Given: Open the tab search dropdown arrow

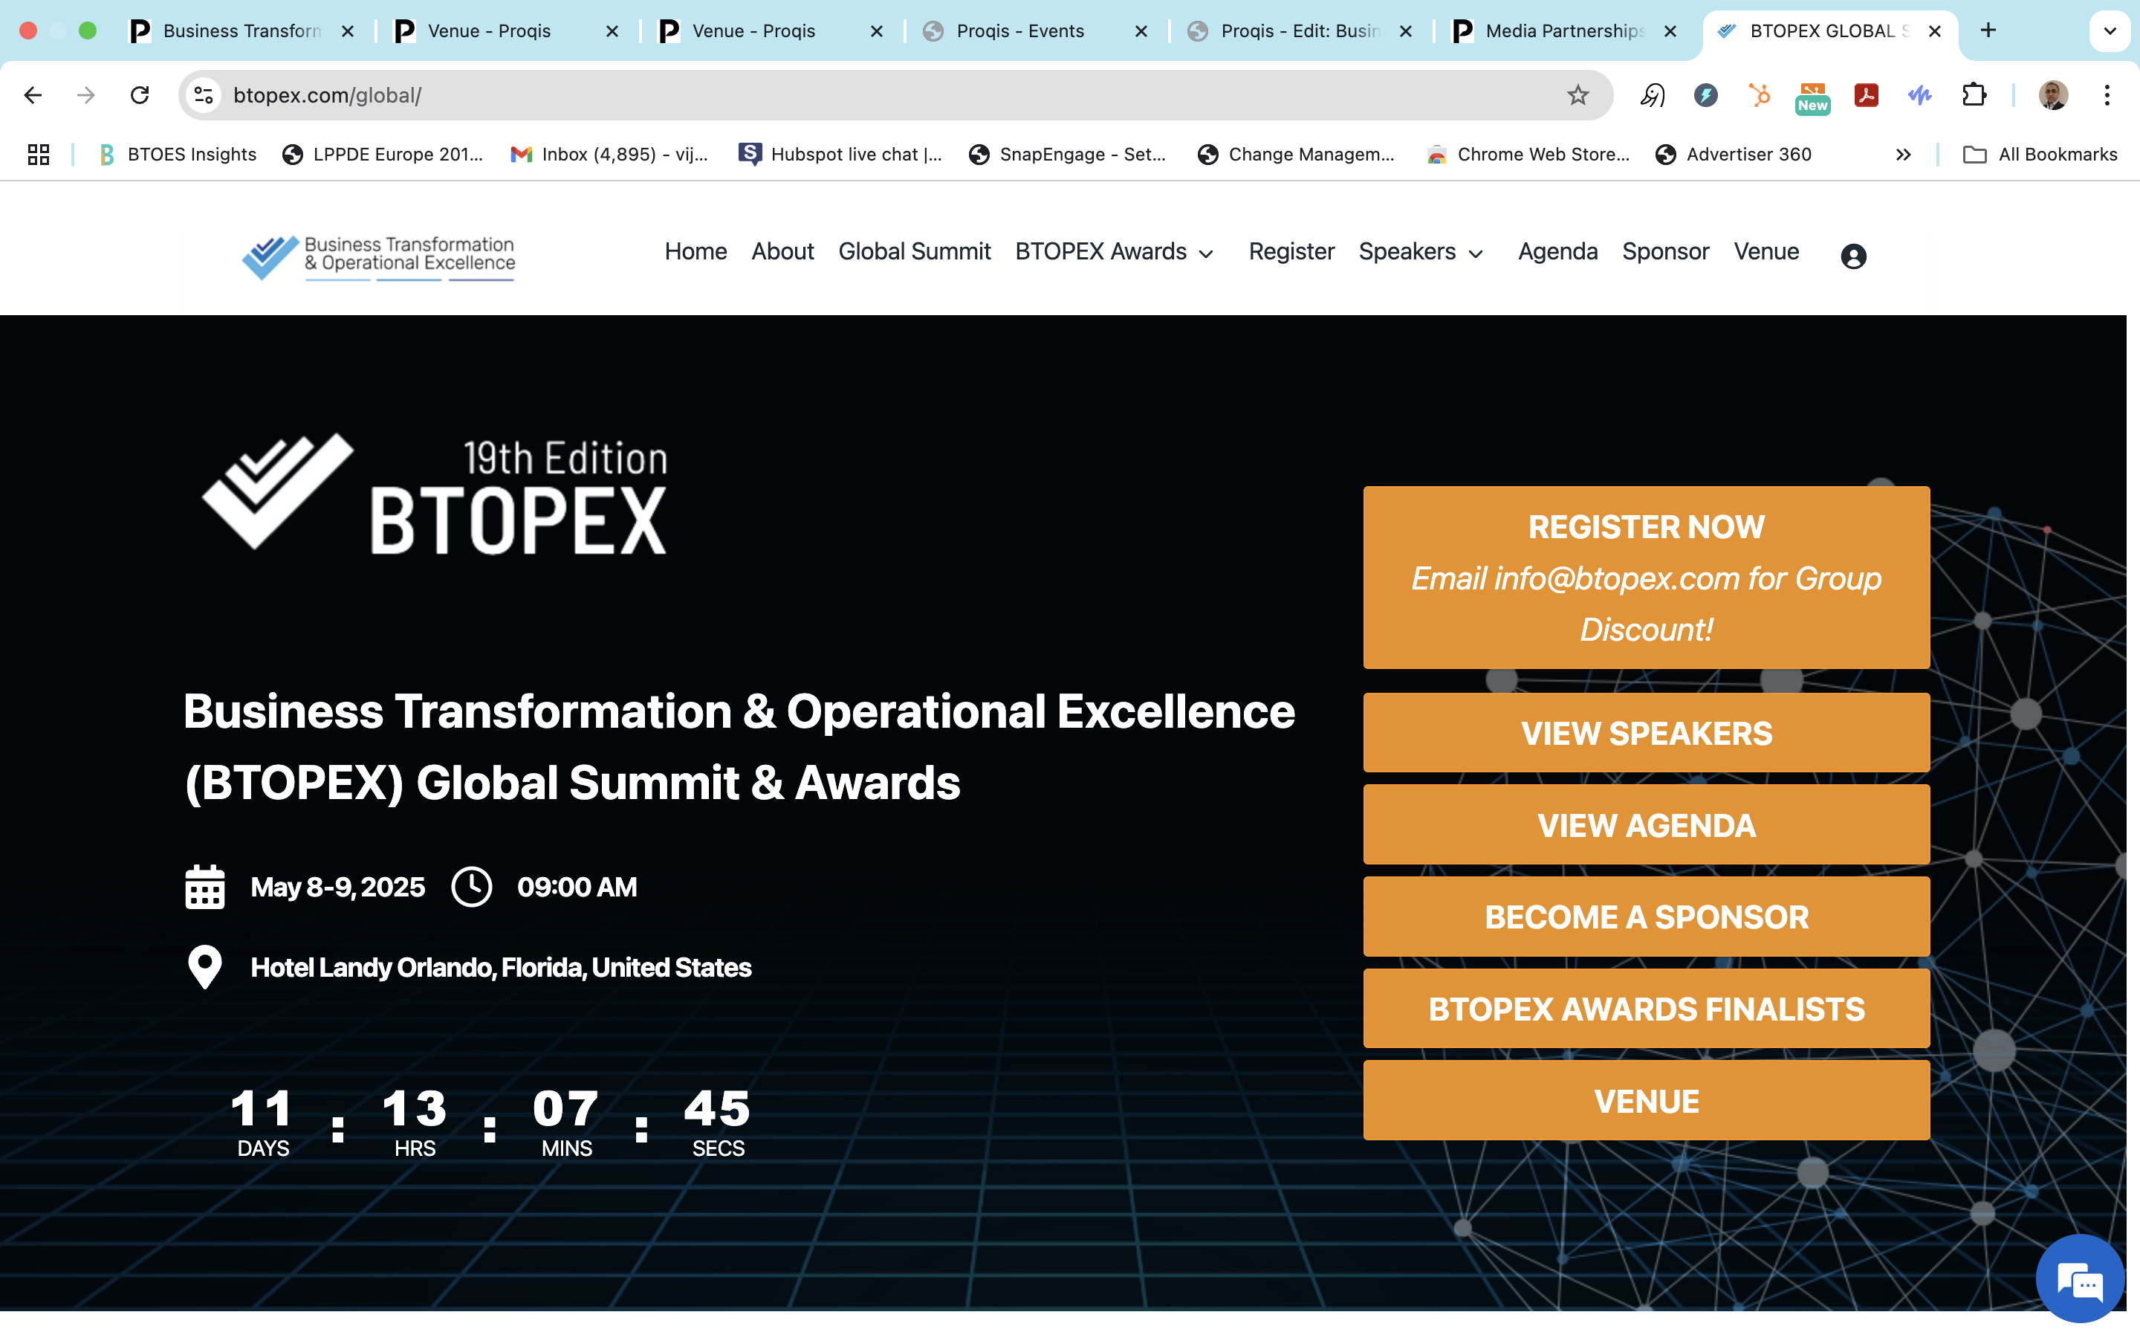Looking at the screenshot, I should click(2109, 31).
